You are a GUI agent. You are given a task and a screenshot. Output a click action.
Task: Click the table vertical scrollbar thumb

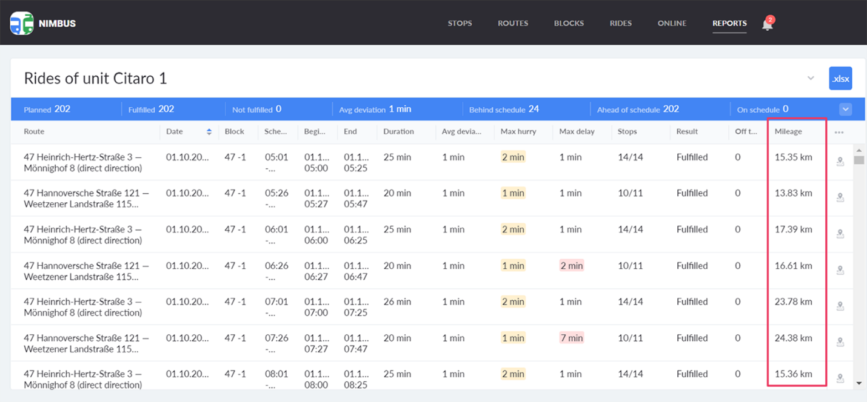859,160
